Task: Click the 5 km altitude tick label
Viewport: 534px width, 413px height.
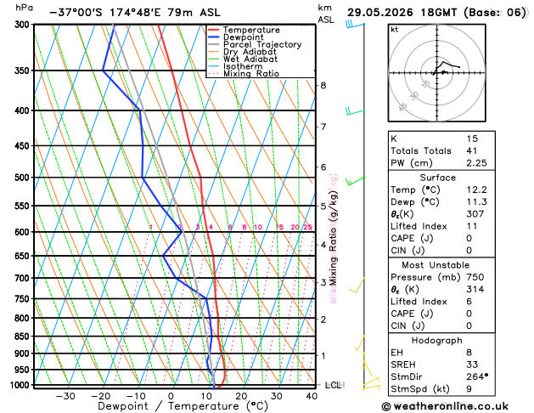Action: point(323,206)
